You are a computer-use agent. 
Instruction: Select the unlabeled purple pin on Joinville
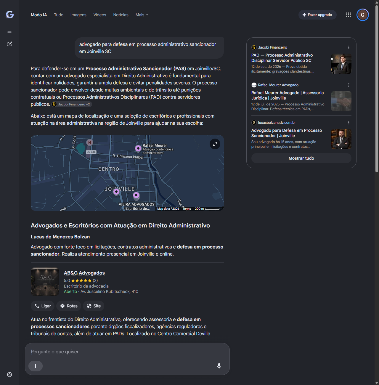coord(116,192)
